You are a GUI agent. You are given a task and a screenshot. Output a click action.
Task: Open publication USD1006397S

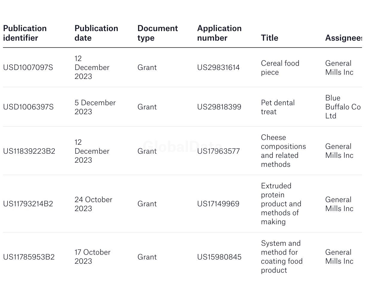pos(28,107)
